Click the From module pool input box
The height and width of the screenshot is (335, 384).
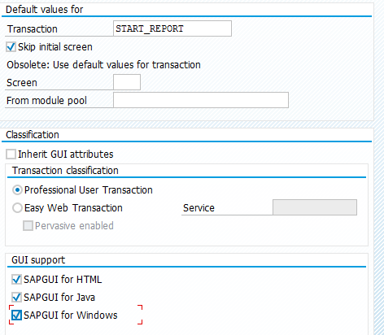tap(201, 100)
